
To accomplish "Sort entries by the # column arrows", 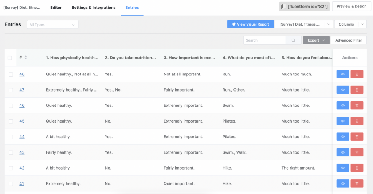I will [x=26, y=58].
